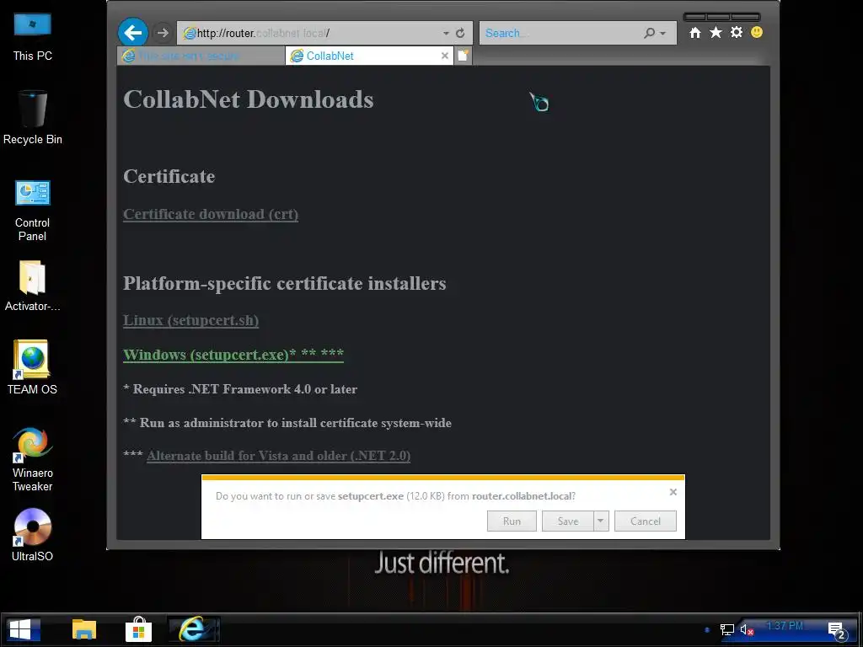The image size is (863, 647).
Task: Open the Tools gear icon
Action: (737, 33)
